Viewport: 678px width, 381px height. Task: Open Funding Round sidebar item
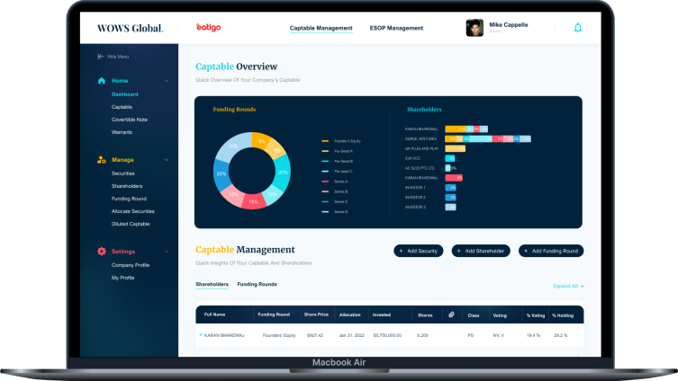pyautogui.click(x=129, y=199)
